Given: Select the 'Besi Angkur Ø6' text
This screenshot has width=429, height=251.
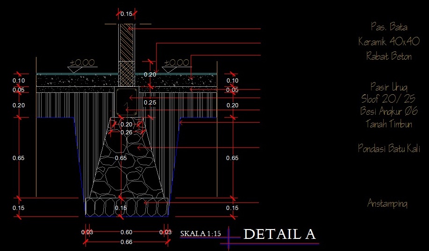Looking at the screenshot, I should point(389,111).
